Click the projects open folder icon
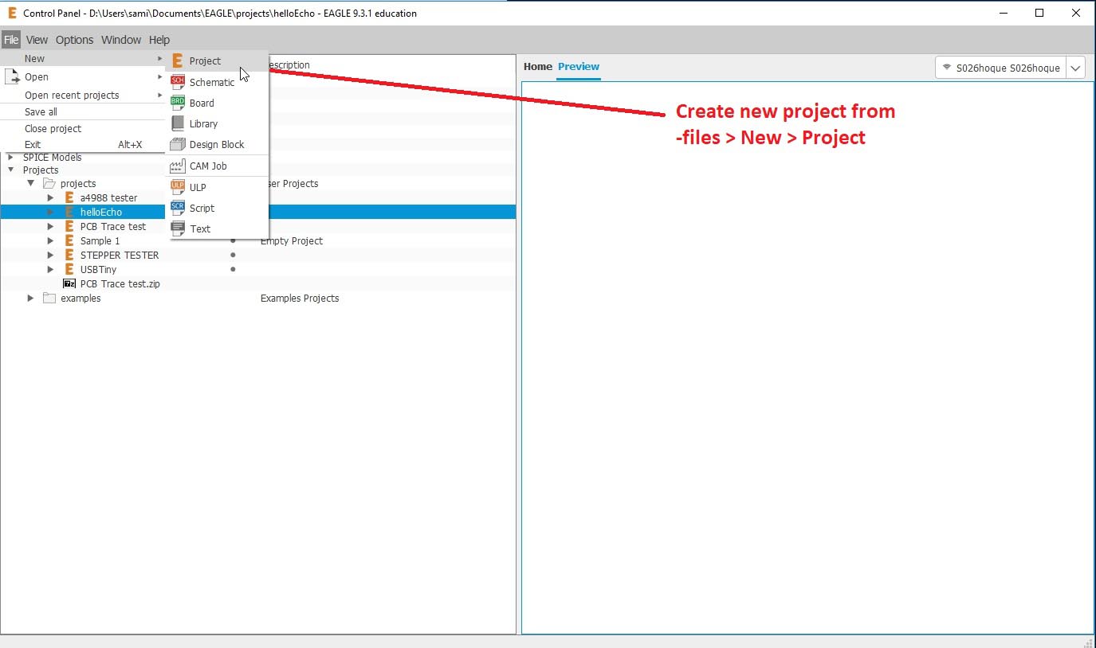 pyautogui.click(x=49, y=183)
